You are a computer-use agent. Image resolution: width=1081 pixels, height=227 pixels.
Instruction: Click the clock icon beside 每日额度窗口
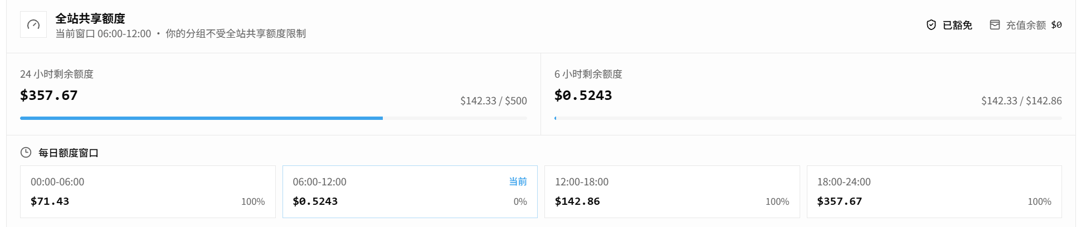[x=26, y=153]
